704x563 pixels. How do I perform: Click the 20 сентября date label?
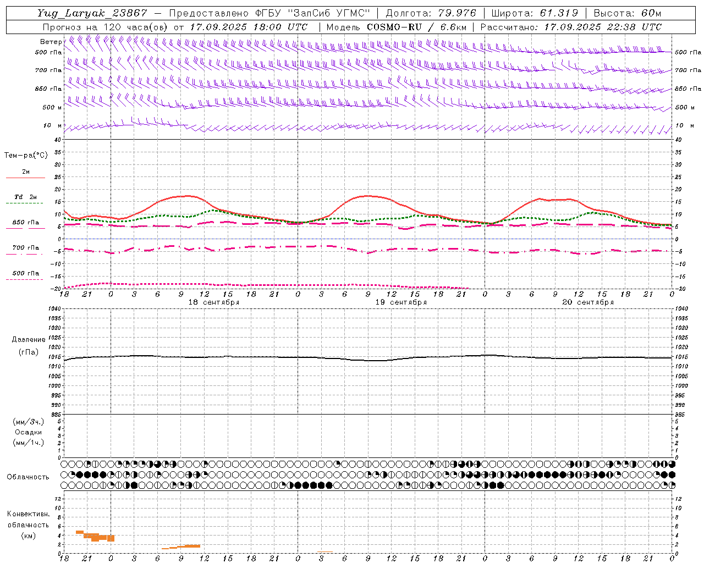coord(588,302)
